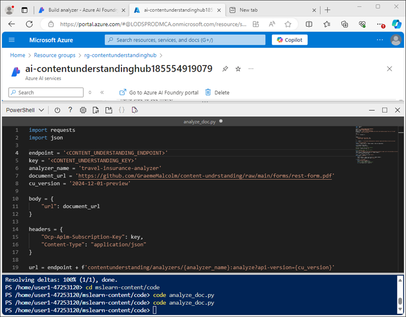
Task: Open the Azure Copilot button
Action: 289,40
